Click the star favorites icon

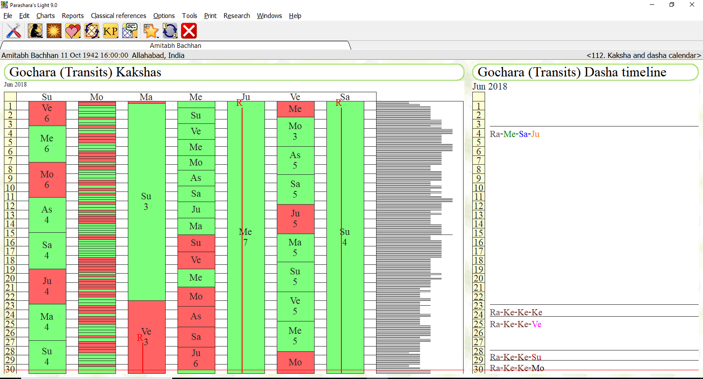[x=150, y=31]
